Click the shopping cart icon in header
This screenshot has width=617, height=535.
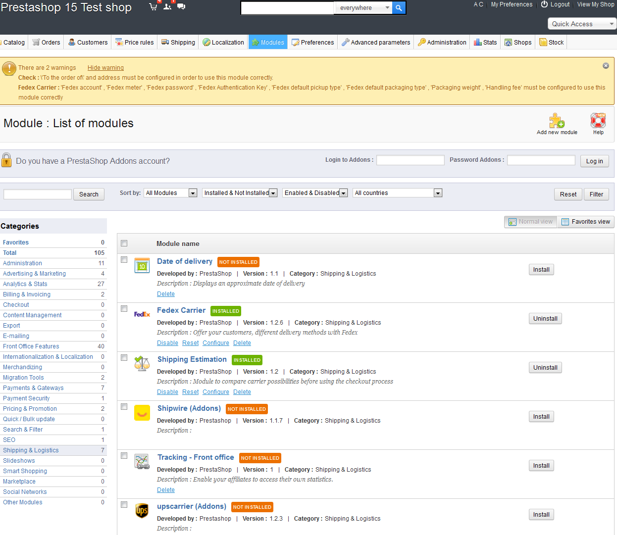tap(154, 7)
